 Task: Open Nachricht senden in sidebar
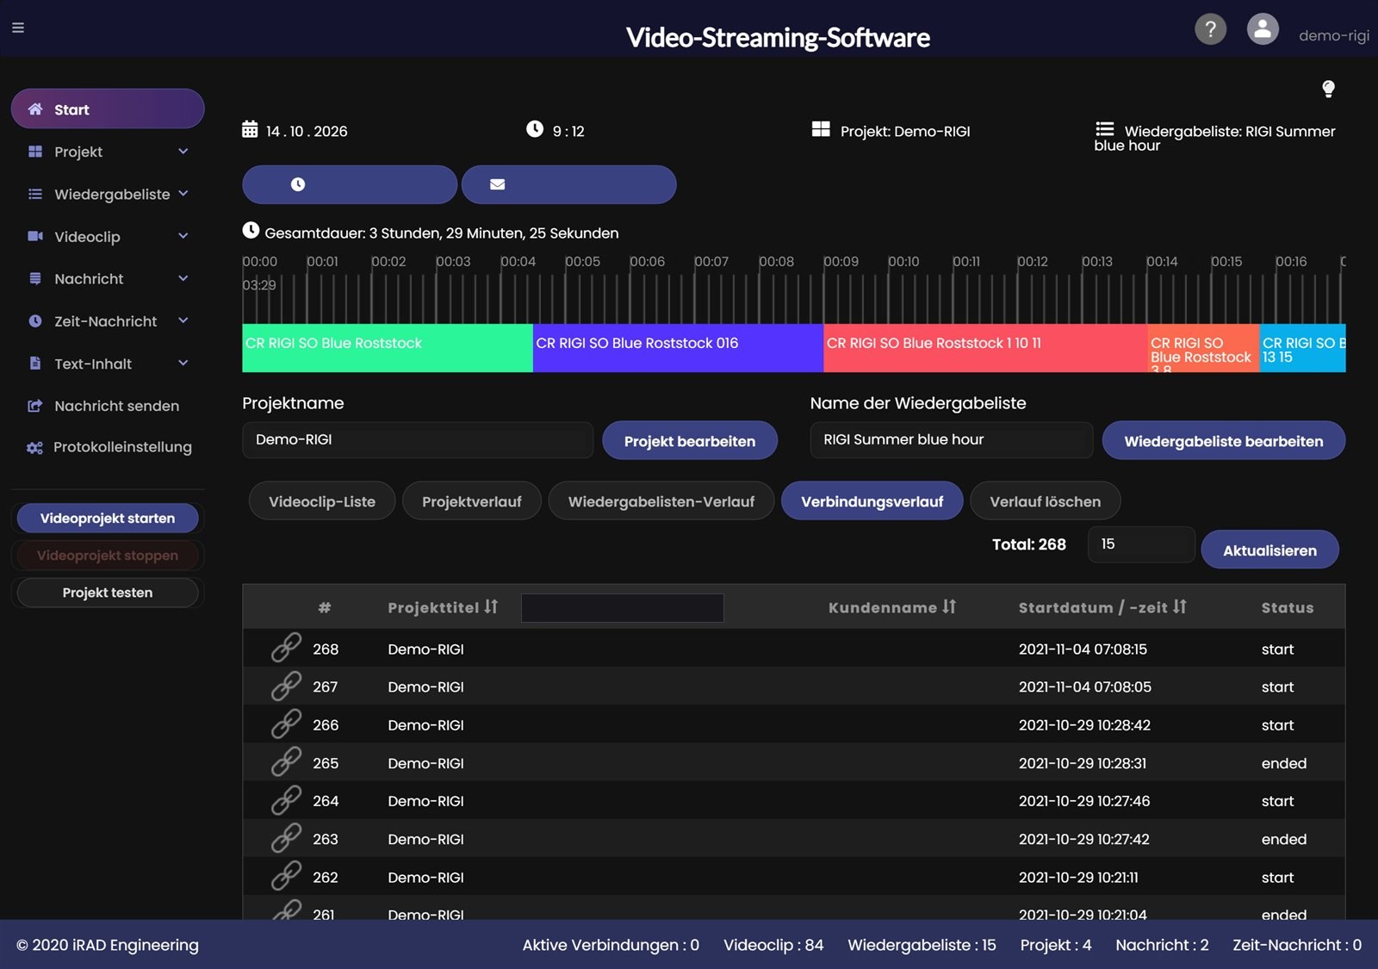tap(108, 406)
